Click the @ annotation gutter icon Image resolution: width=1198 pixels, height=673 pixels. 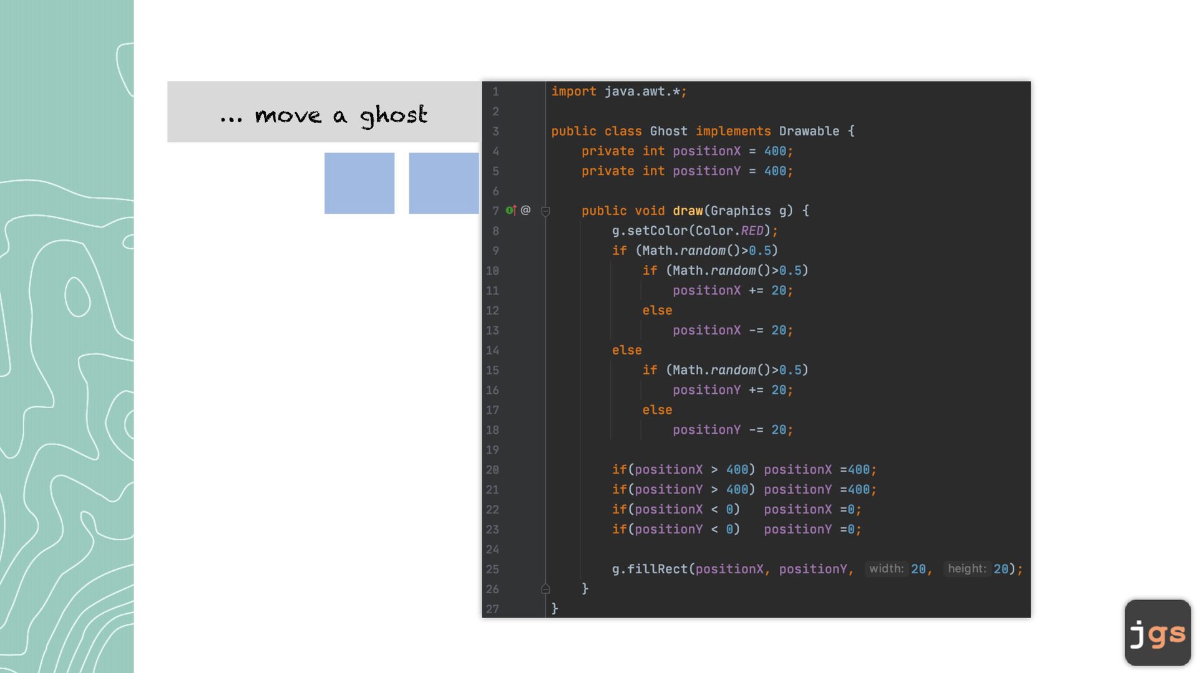(x=525, y=211)
